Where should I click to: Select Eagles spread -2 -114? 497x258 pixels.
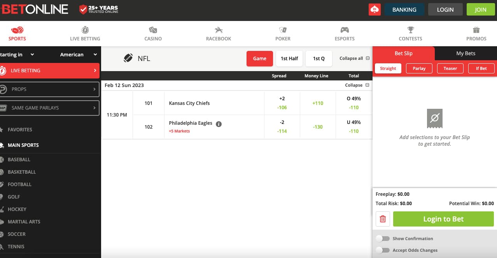click(x=282, y=127)
